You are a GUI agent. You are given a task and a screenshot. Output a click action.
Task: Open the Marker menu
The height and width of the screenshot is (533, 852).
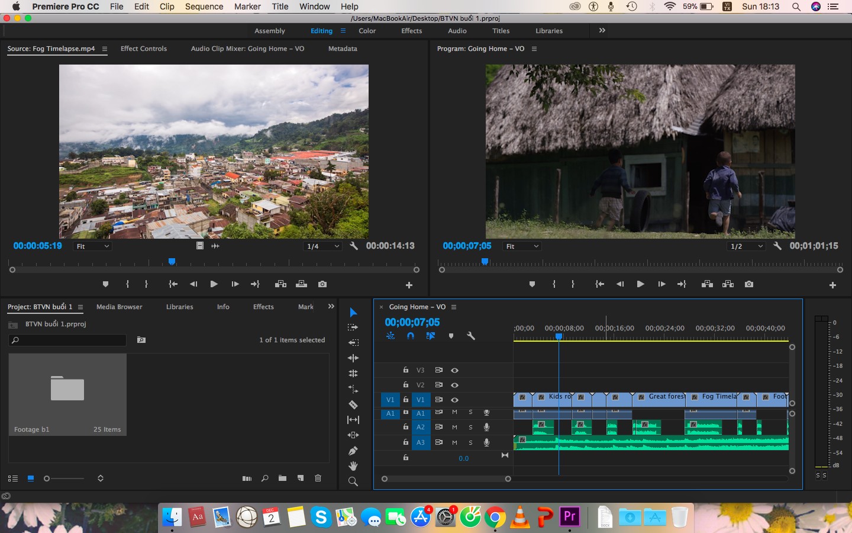tap(247, 7)
